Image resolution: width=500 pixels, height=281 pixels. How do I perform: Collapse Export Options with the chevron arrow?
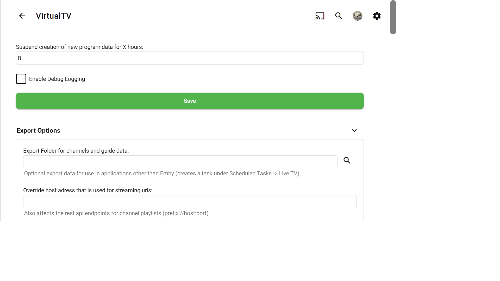(x=354, y=130)
